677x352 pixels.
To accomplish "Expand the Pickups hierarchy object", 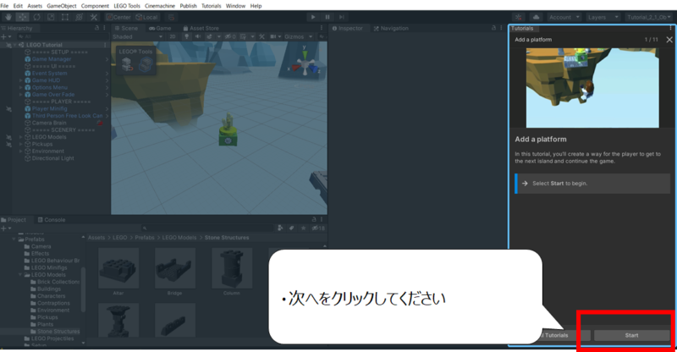I will [20, 144].
